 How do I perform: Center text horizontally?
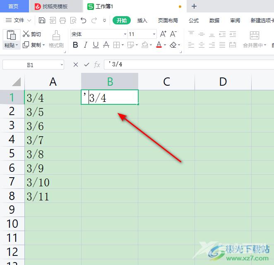click(201, 45)
